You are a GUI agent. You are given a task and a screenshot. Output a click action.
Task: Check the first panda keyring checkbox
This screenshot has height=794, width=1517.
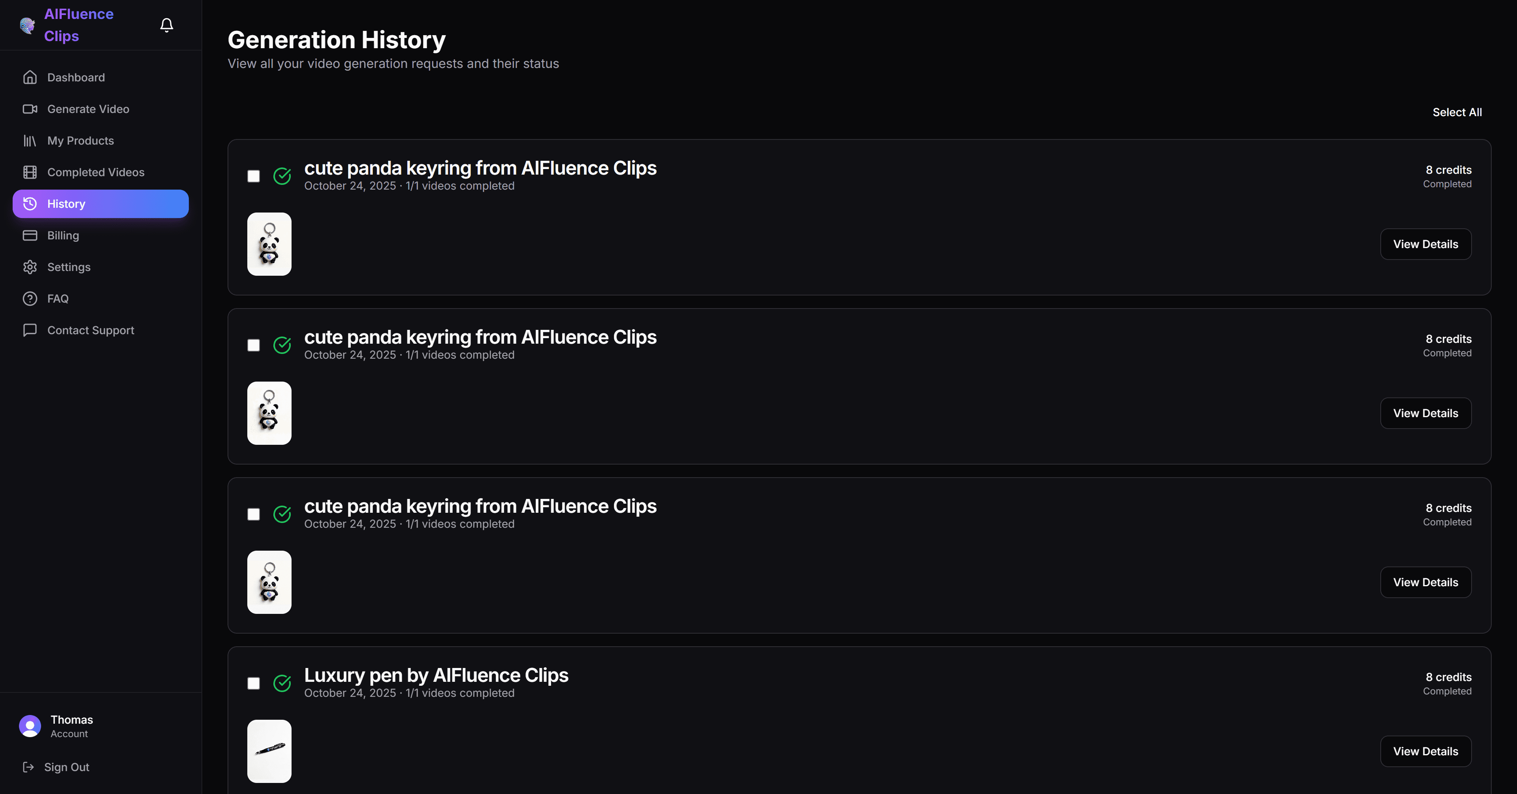[254, 176]
